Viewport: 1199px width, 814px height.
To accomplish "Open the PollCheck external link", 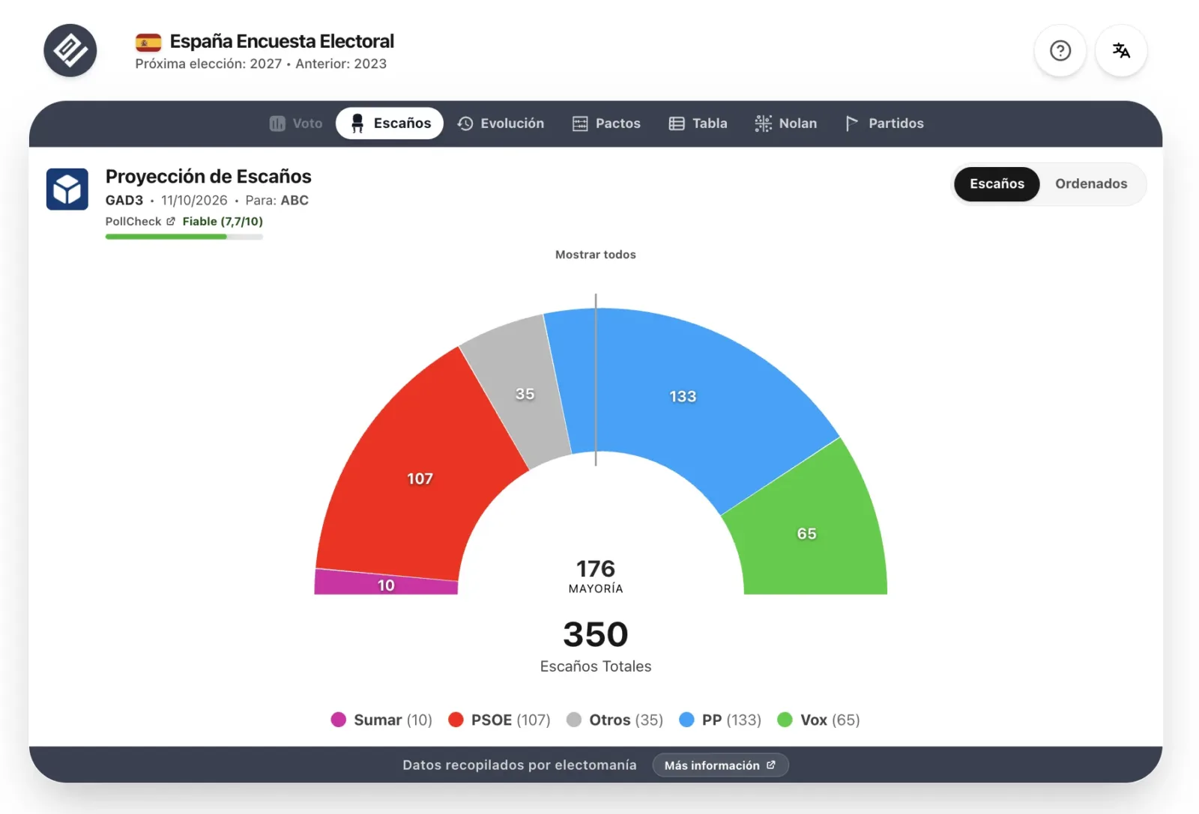I will coord(140,222).
